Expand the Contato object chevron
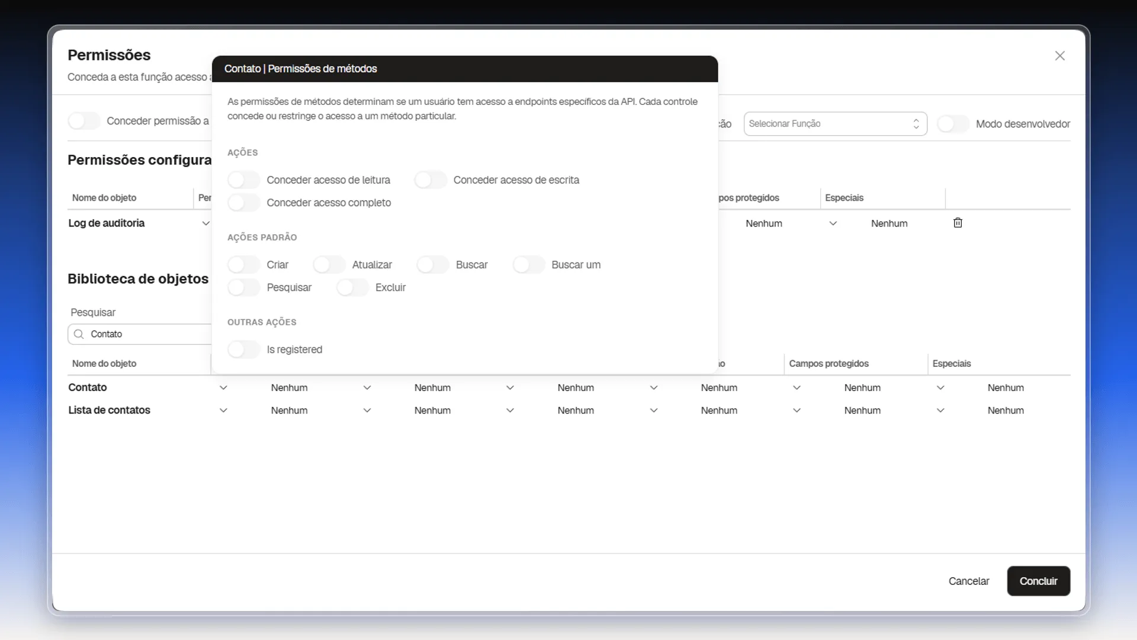This screenshot has height=640, width=1137. (223, 388)
